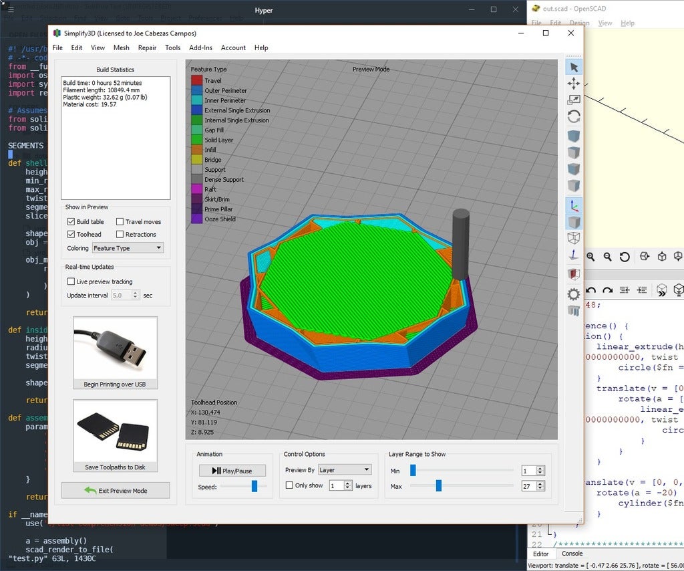This screenshot has height=571, width=684.
Task: Open the Coloring Feature Type dropdown
Action: point(127,248)
